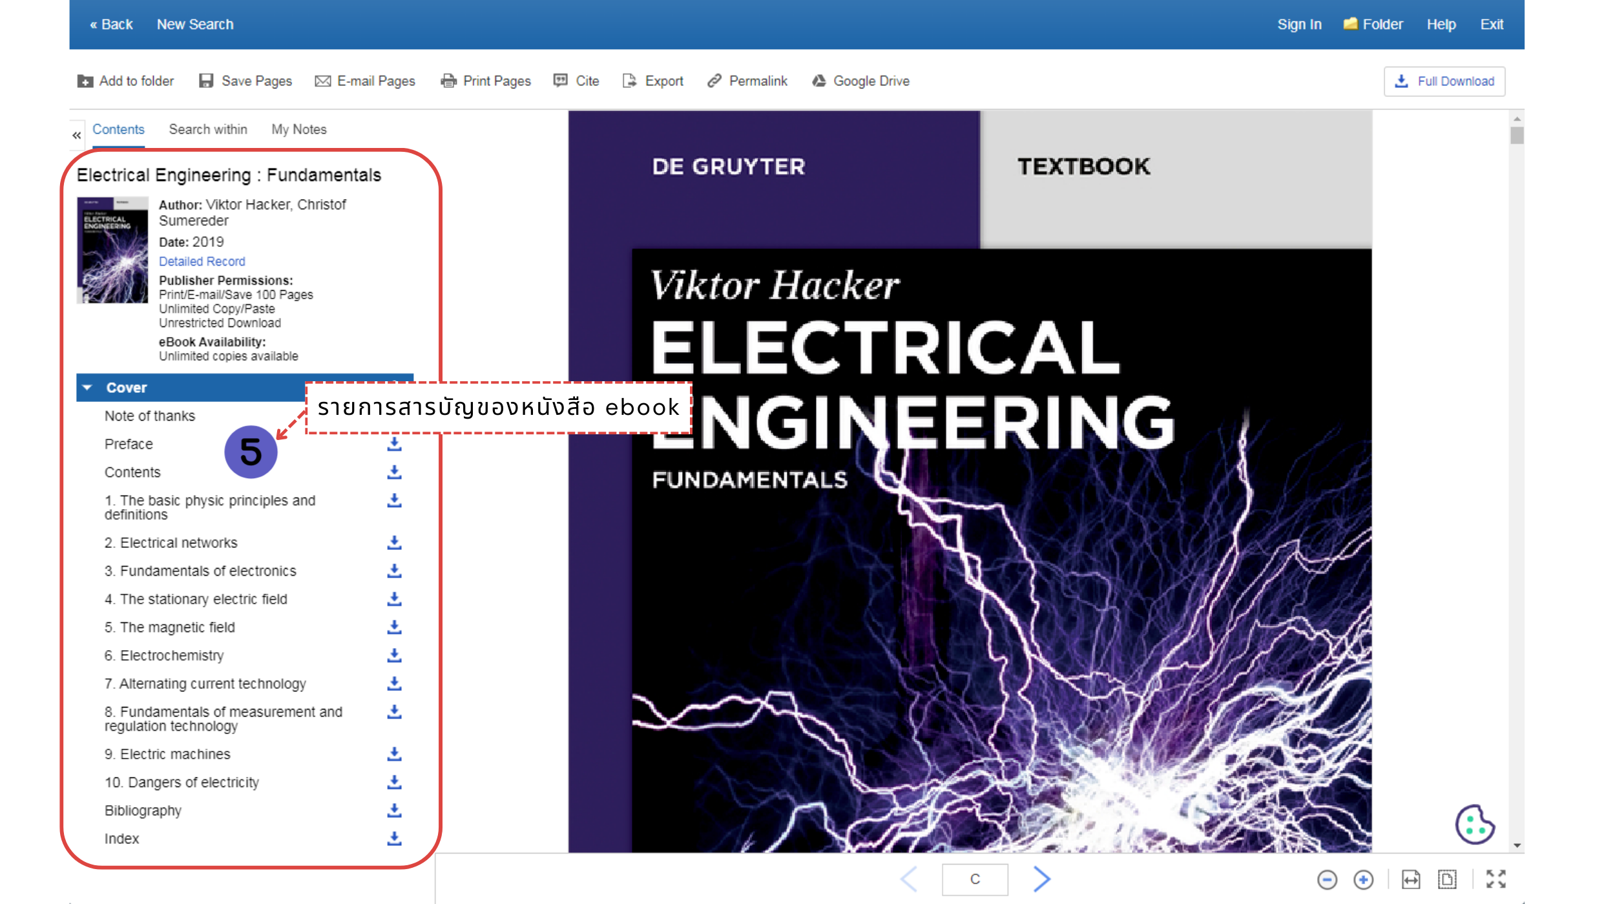The width and height of the screenshot is (1615, 904).
Task: Zoom in the page viewer
Action: pos(1363,879)
